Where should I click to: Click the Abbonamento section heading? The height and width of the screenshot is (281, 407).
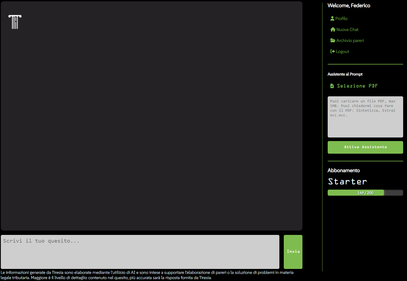tap(344, 170)
